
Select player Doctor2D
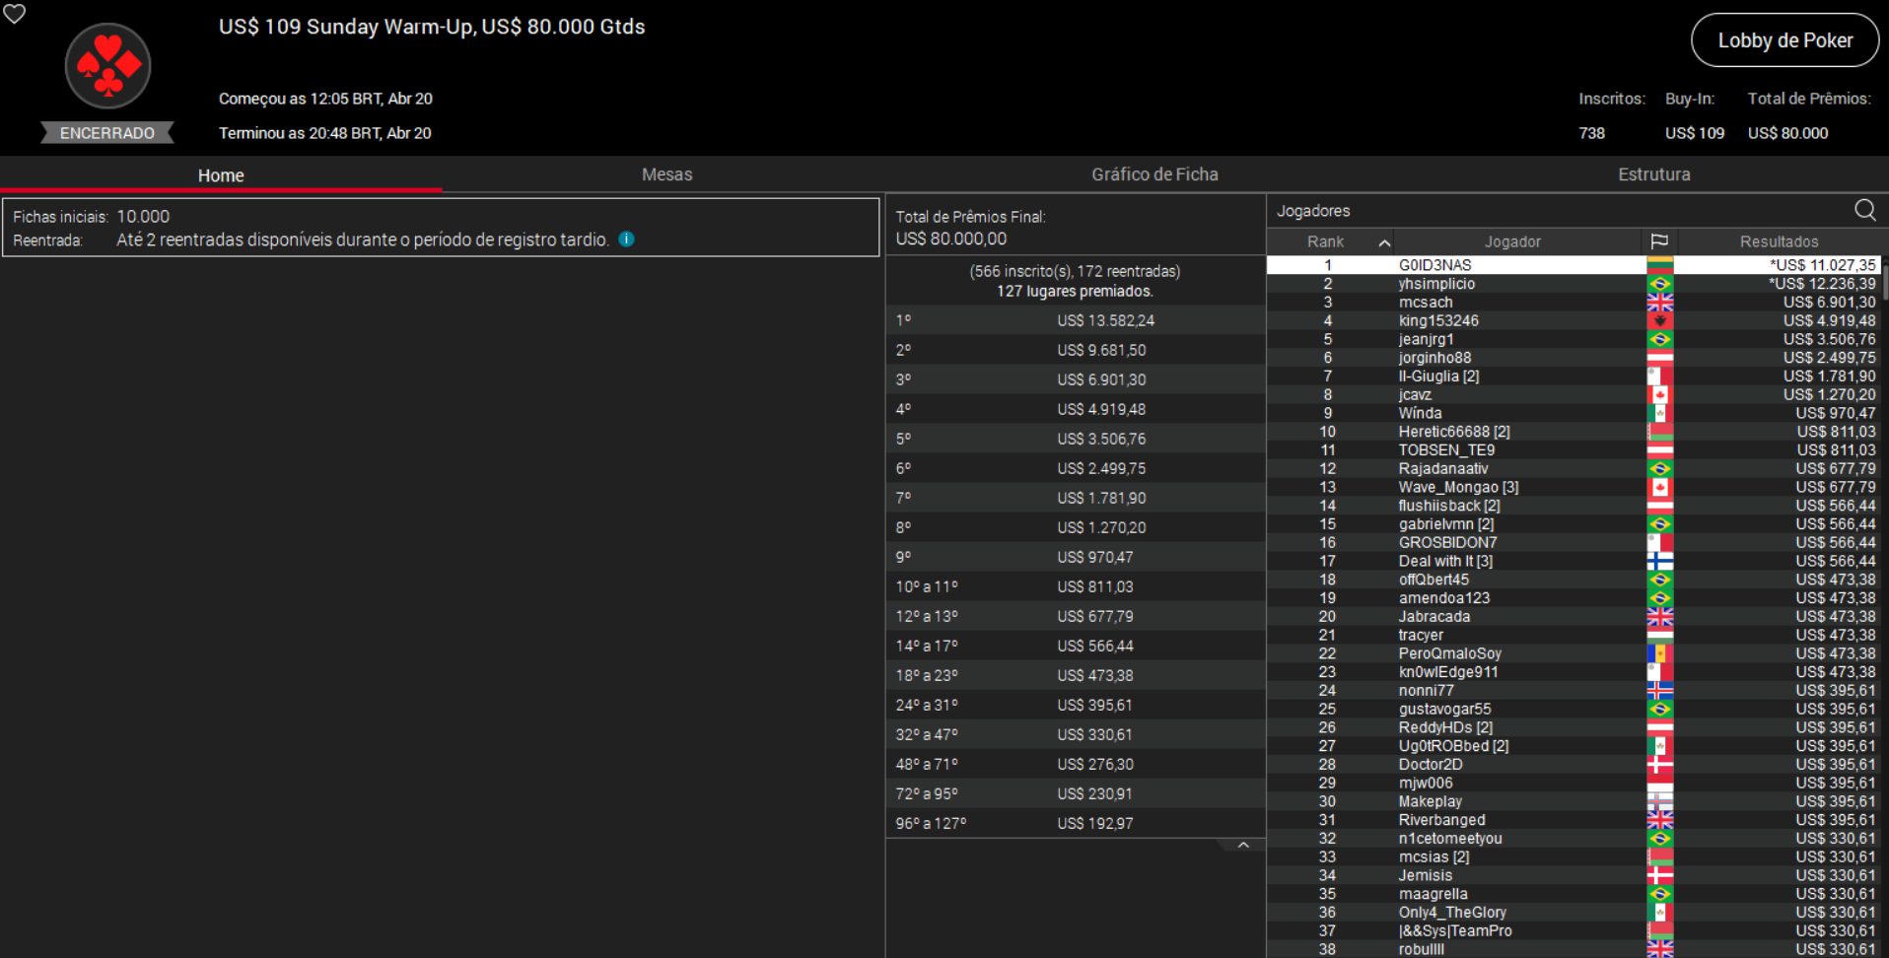click(1574, 764)
